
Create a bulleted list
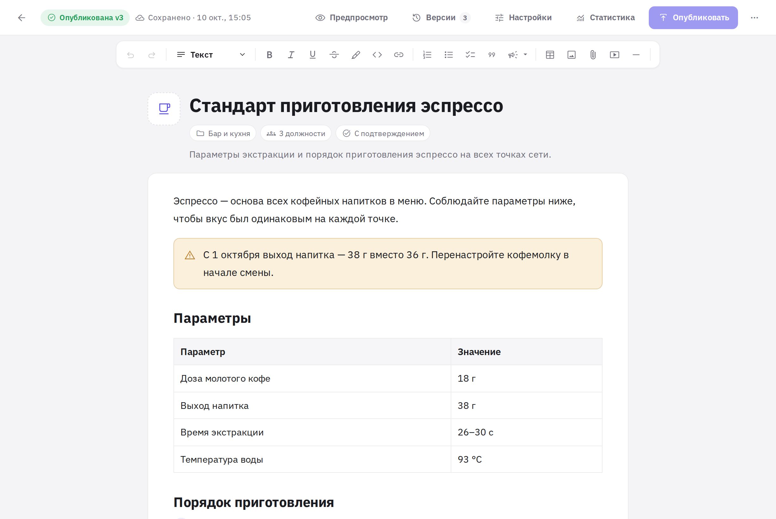449,55
